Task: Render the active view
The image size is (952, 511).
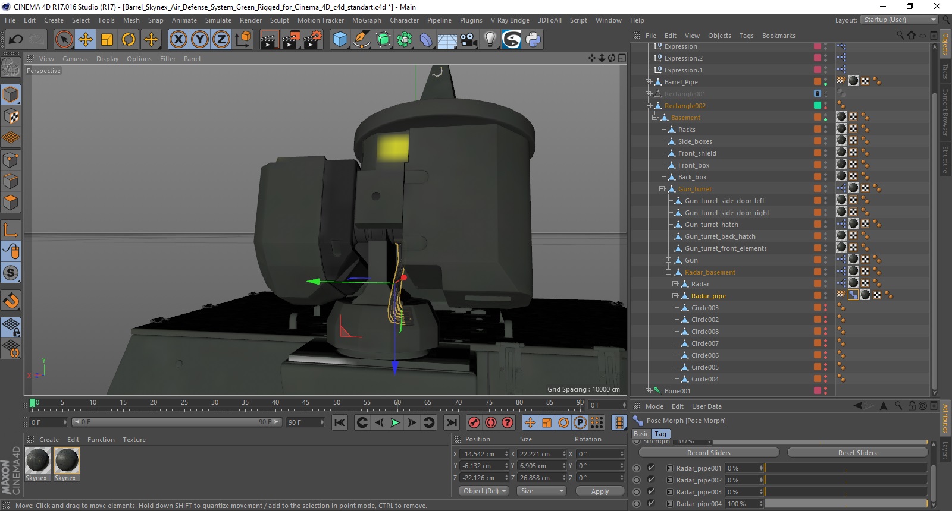Action: click(x=269, y=40)
